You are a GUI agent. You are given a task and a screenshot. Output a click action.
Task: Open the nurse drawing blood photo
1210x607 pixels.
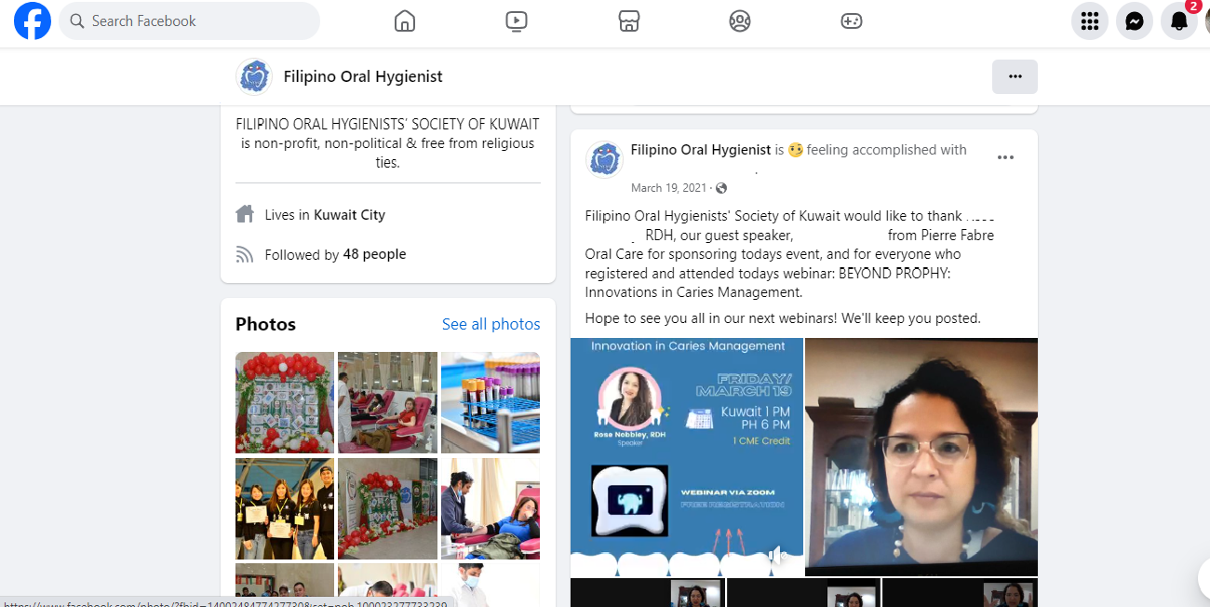click(x=491, y=508)
